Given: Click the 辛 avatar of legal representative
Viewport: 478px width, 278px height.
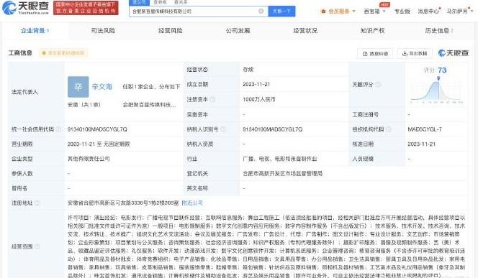Looking at the screenshot, I should tap(78, 87).
